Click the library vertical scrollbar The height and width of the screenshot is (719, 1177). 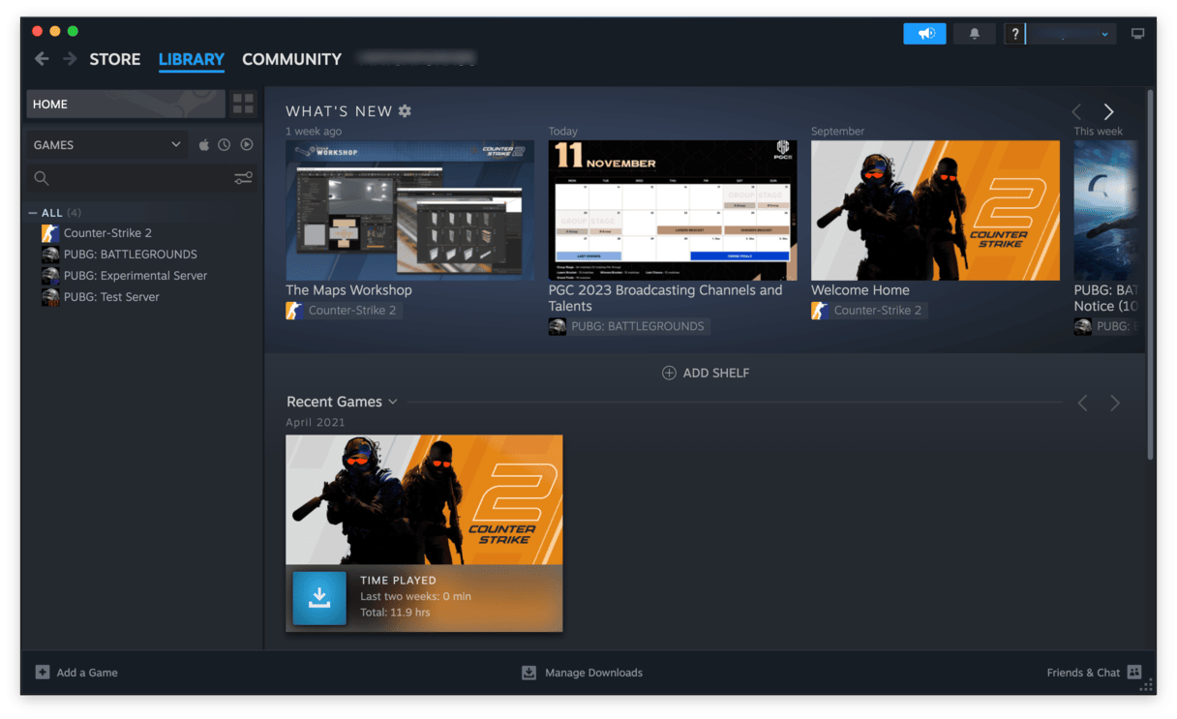1149,271
